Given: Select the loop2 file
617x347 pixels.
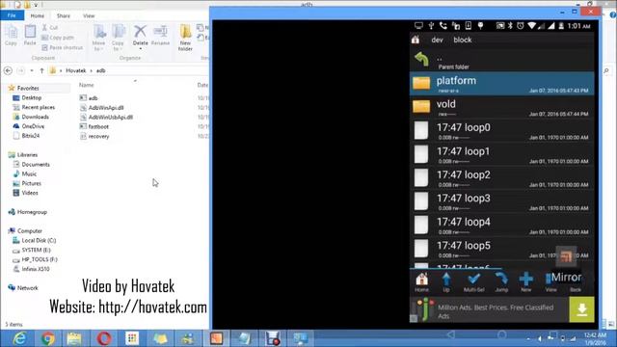Looking at the screenshot, I should 501,177.
